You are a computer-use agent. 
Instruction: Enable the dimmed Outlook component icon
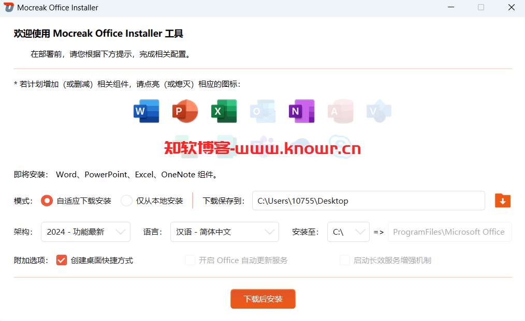coord(263,111)
